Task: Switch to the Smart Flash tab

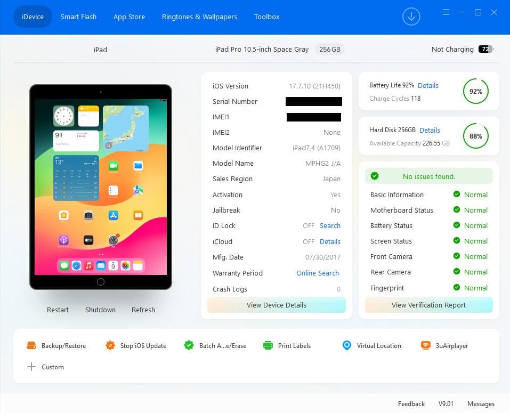Action: coord(78,17)
